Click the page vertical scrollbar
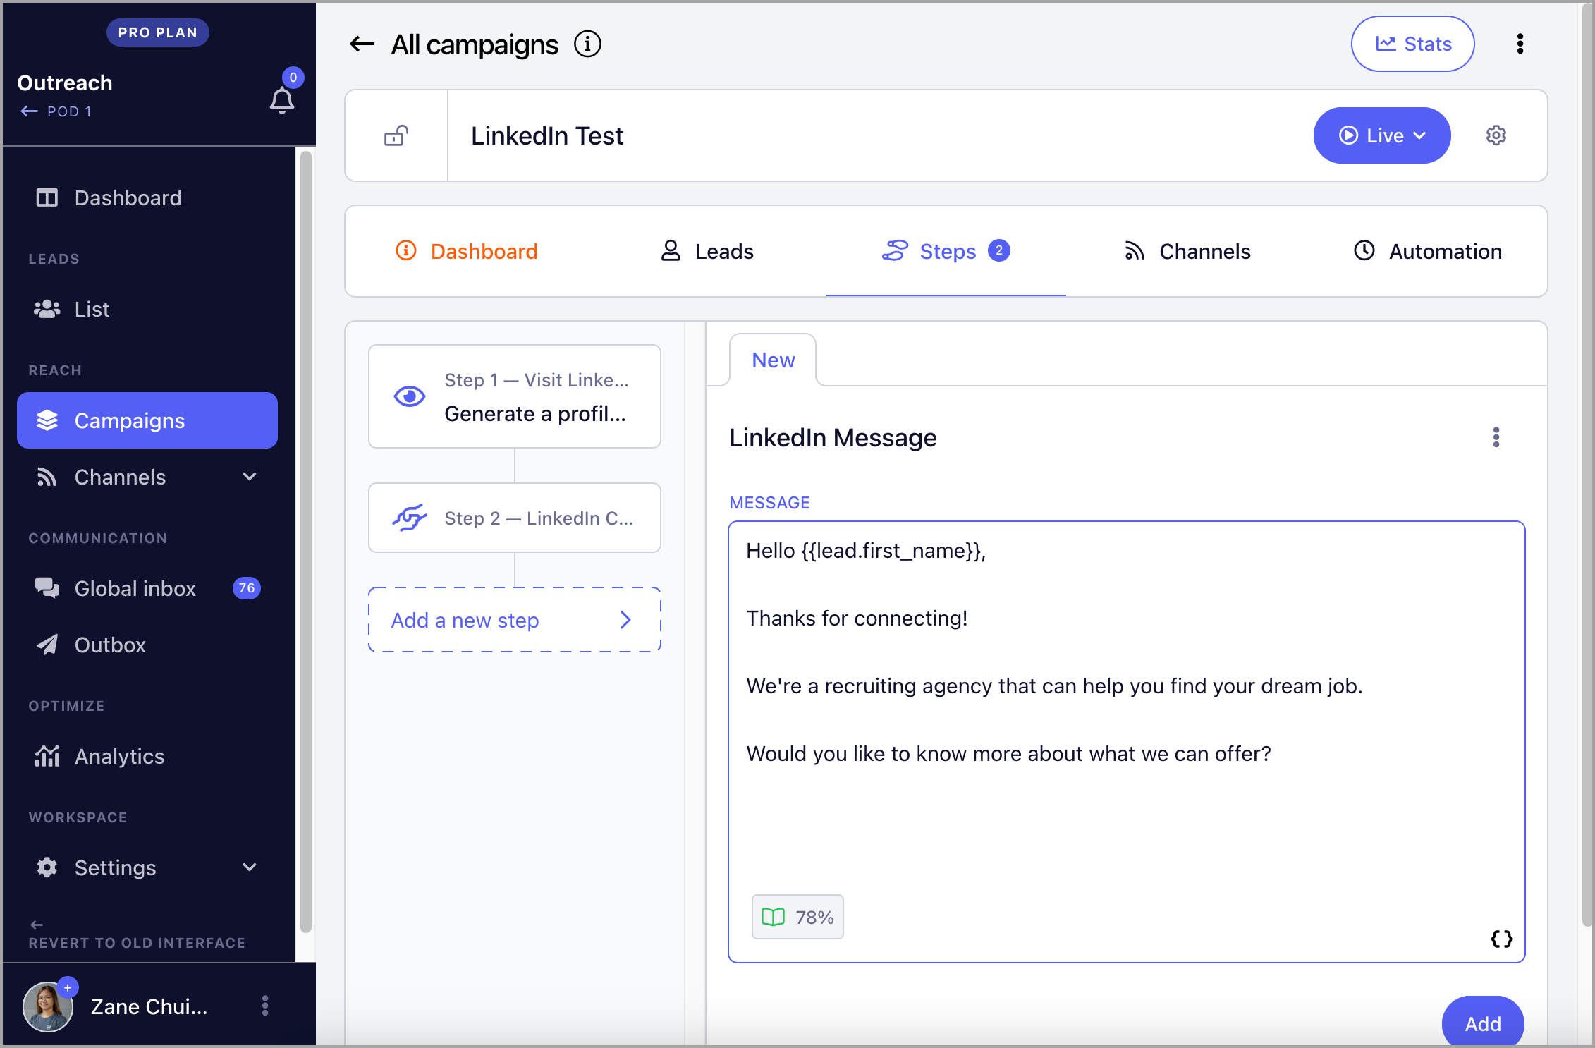 pos(1587,465)
